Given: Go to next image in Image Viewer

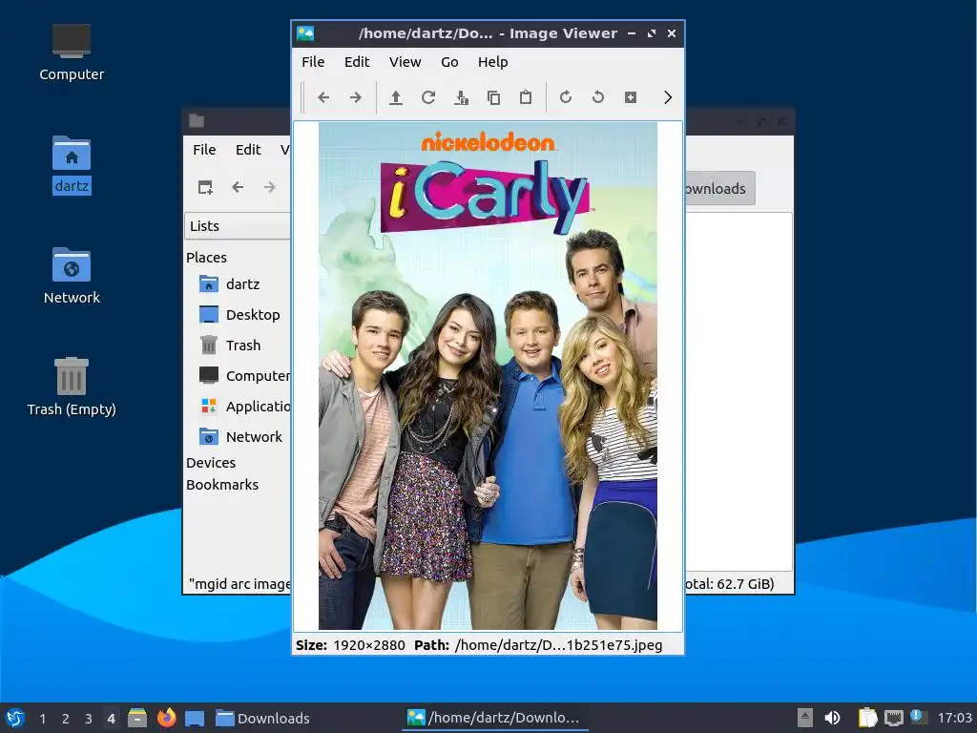Looking at the screenshot, I should coord(355,97).
